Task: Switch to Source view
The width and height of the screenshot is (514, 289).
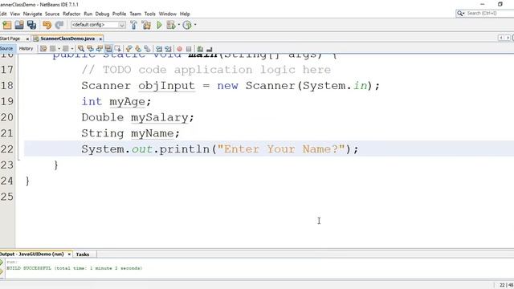Action: (x=6, y=48)
